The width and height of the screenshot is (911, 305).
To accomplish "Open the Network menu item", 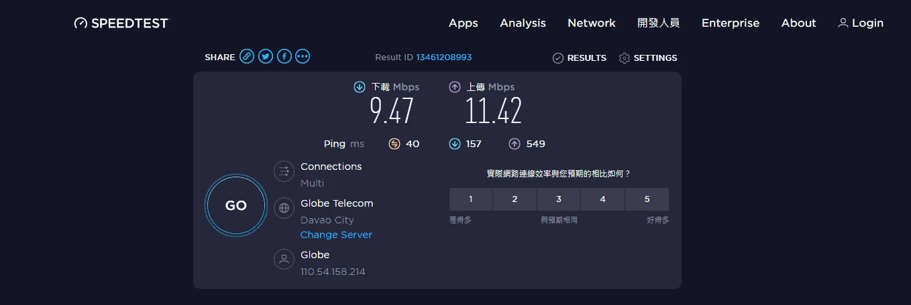I will click(x=592, y=23).
